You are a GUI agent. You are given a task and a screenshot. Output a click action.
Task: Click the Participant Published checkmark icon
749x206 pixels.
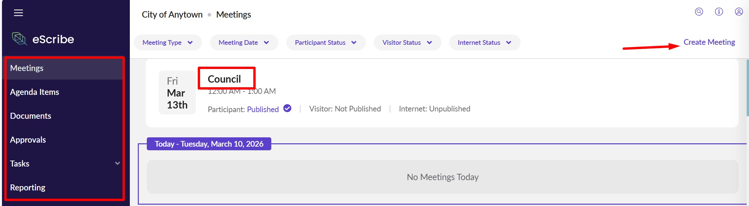(287, 108)
